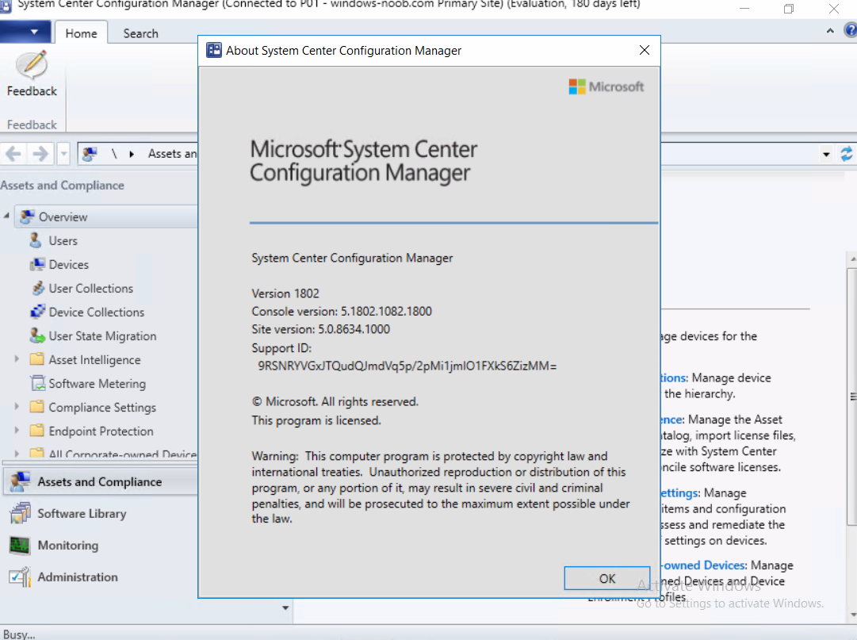Image resolution: width=857 pixels, height=640 pixels.
Task: Go forward with the navigation arrow
Action: [x=40, y=154]
